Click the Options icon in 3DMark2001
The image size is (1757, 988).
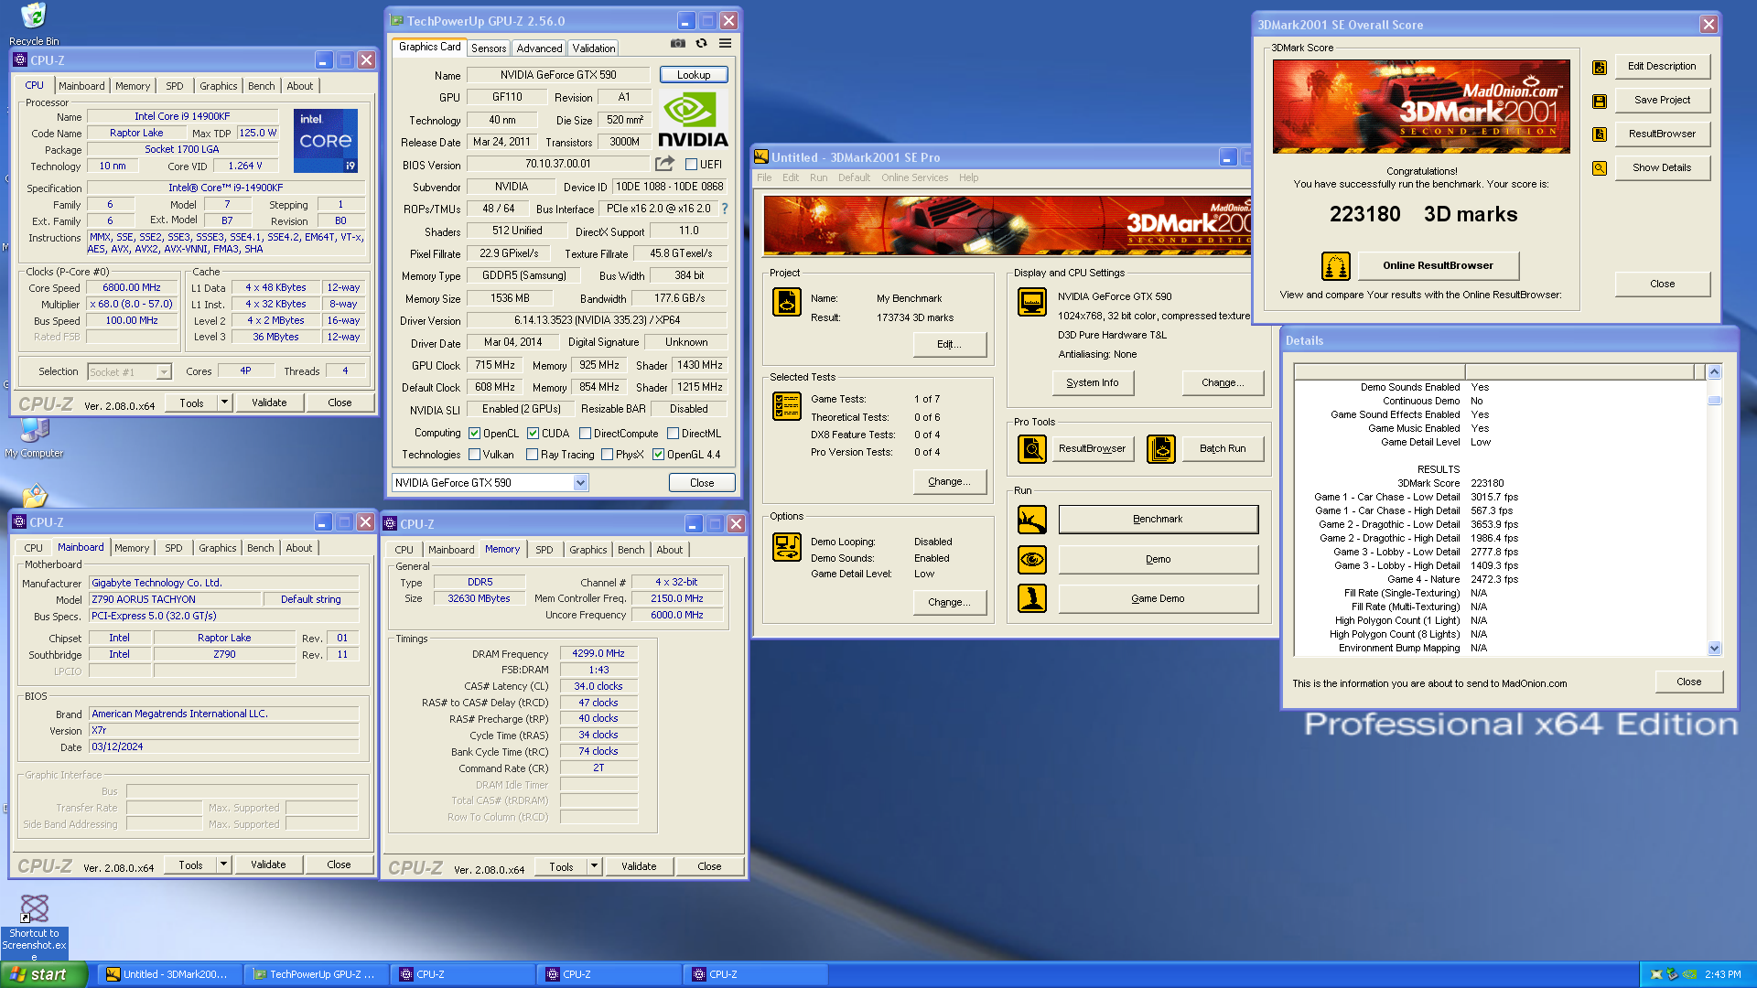(787, 546)
